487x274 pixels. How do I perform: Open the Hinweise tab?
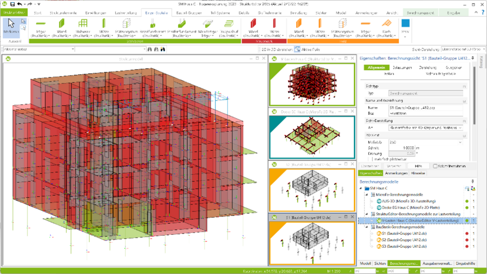(418, 173)
